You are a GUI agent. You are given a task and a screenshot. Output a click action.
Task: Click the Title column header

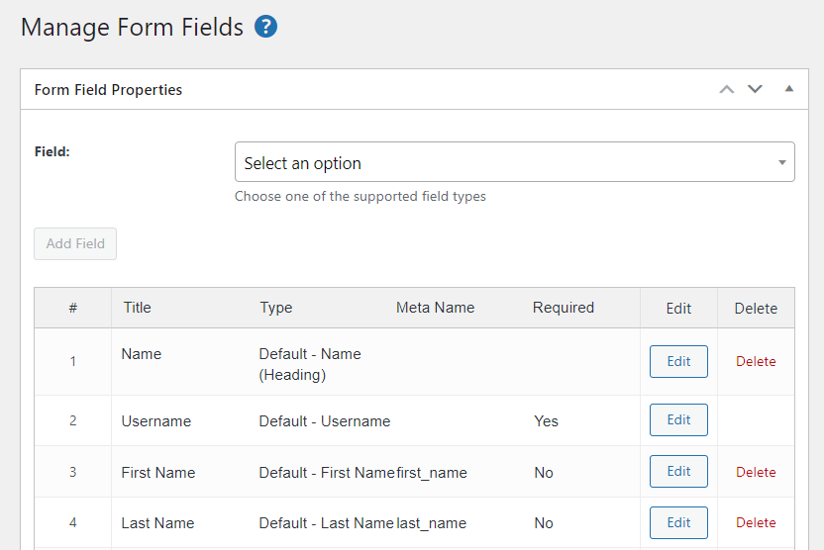tap(137, 307)
